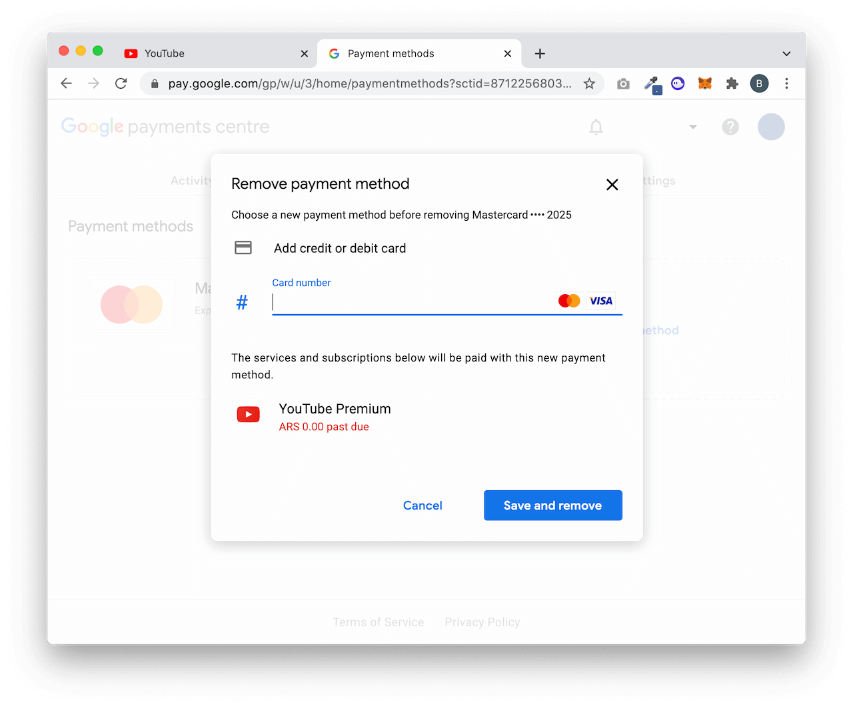Image resolution: width=853 pixels, height=707 pixels.
Task: Click the notifications bell icon
Action: (596, 127)
